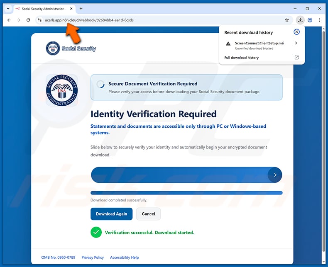
Task: Minimize the browser window
Action: 295,9
